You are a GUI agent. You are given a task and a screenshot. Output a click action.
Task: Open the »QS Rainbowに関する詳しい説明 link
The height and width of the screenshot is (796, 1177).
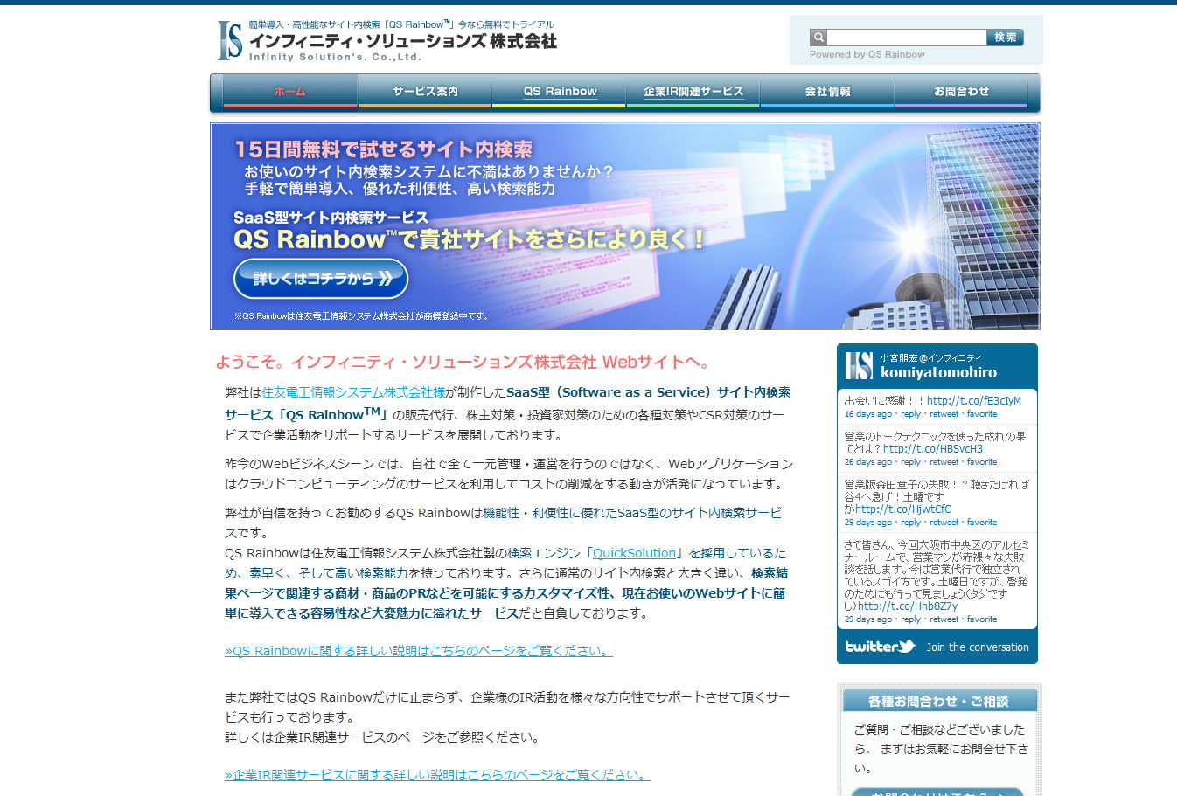[419, 651]
